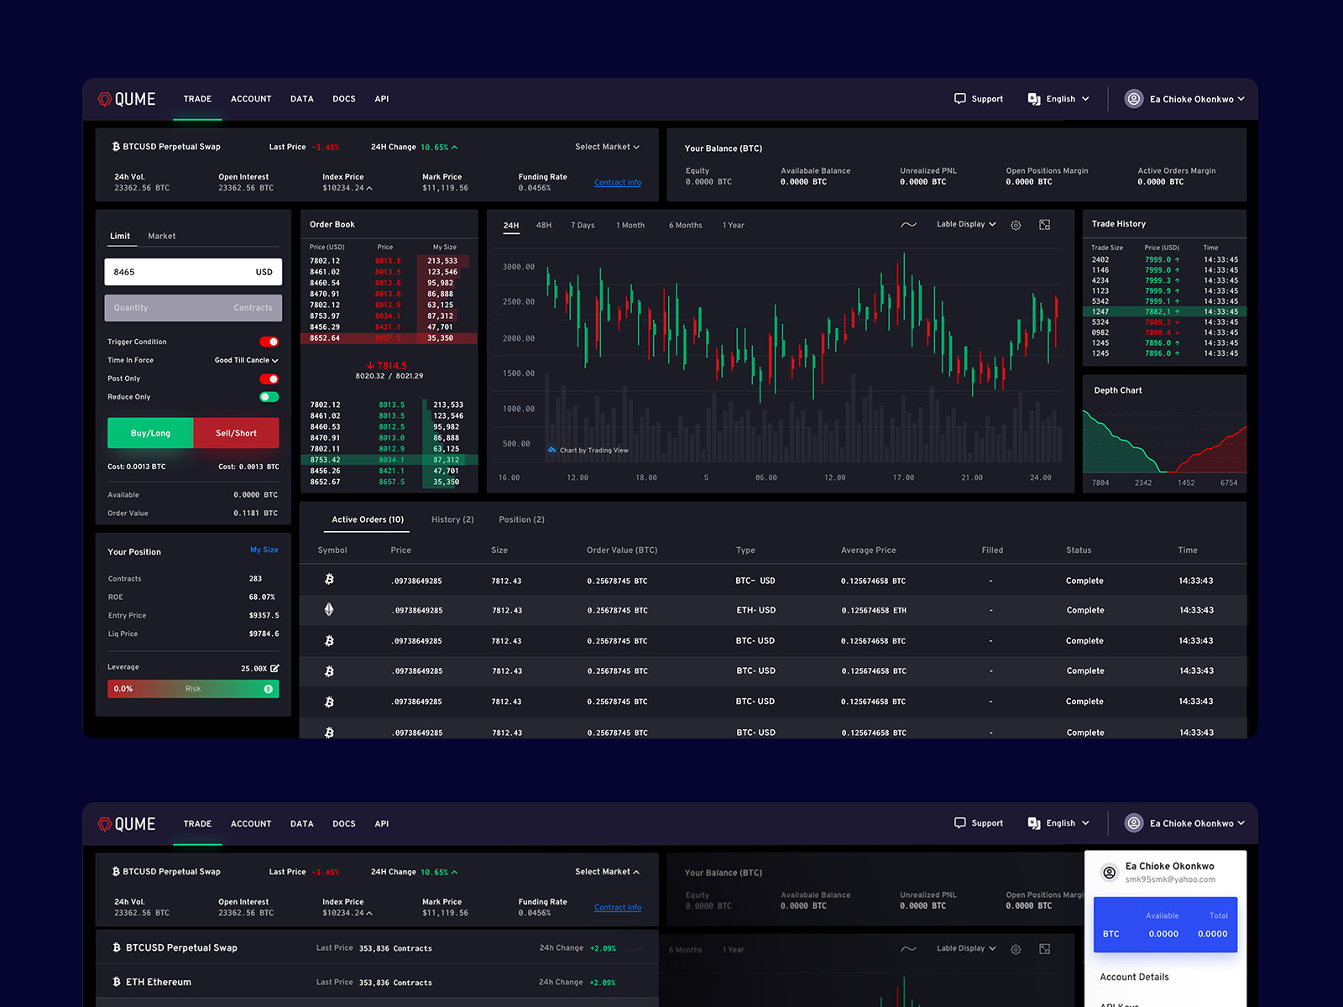Open chart settings gear in top dashboard
The width and height of the screenshot is (1343, 1007).
coord(1016,225)
